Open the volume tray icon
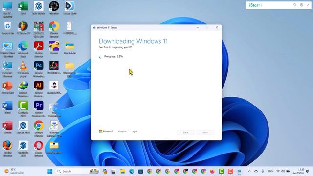This screenshot has width=313, height=176. [x=283, y=171]
